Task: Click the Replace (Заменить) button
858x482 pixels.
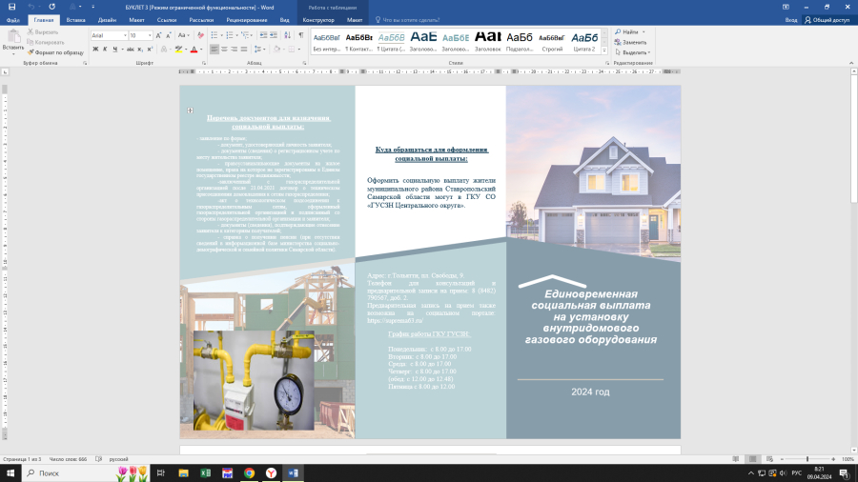Action: (630, 42)
